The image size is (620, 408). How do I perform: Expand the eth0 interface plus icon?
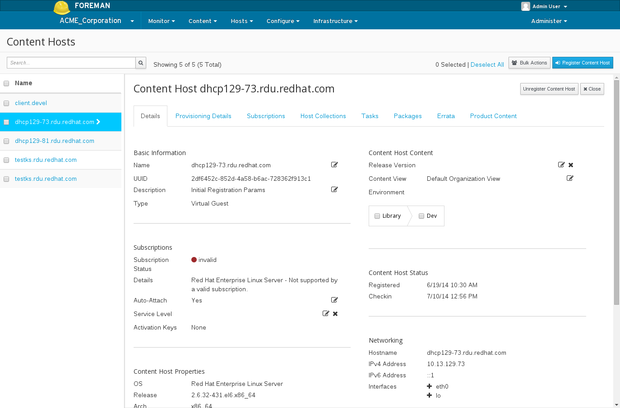click(x=429, y=386)
